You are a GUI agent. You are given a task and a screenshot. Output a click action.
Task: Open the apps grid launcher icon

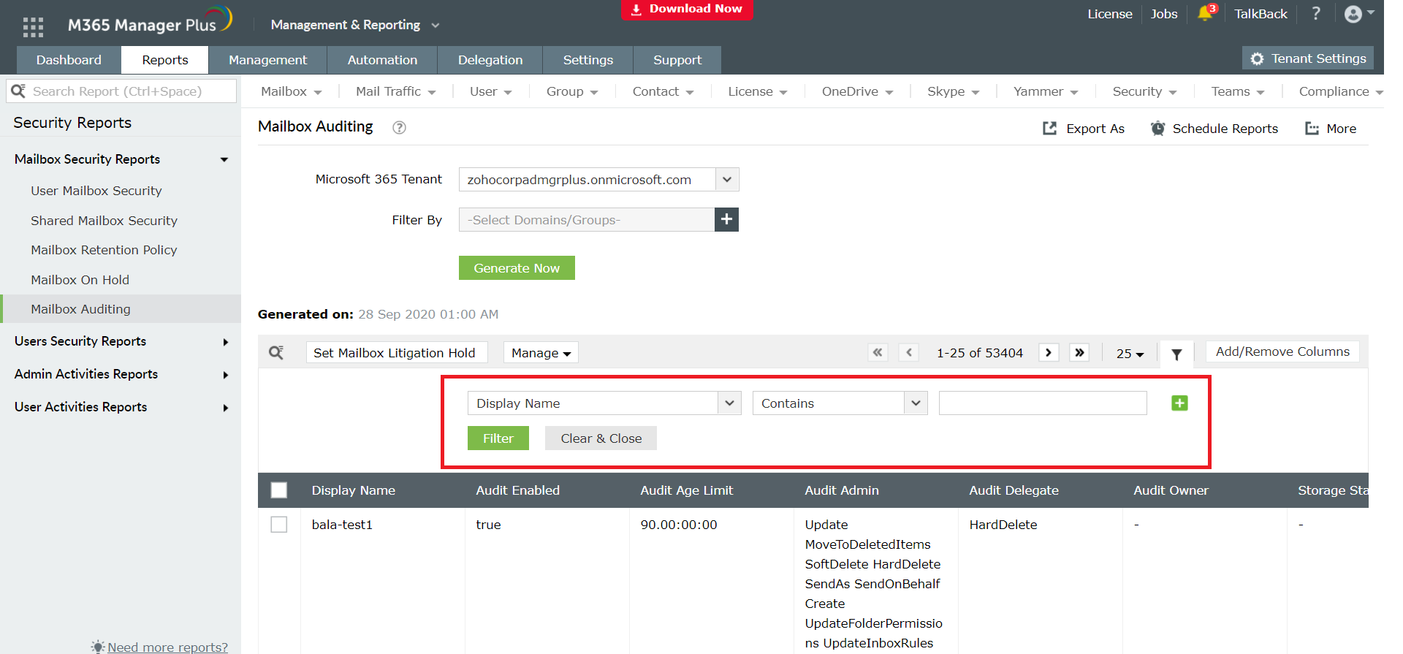[33, 27]
